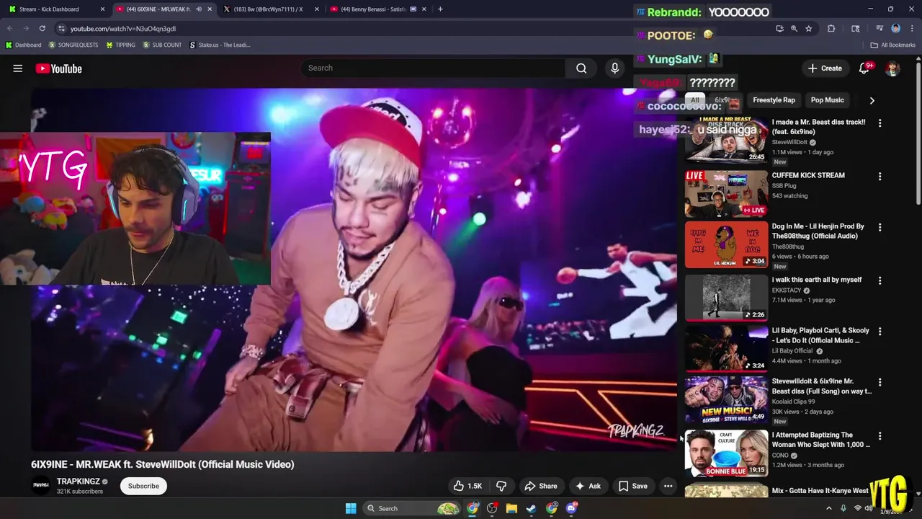Open Chrome media controls icon
This screenshot has width=922, height=519.
click(880, 28)
